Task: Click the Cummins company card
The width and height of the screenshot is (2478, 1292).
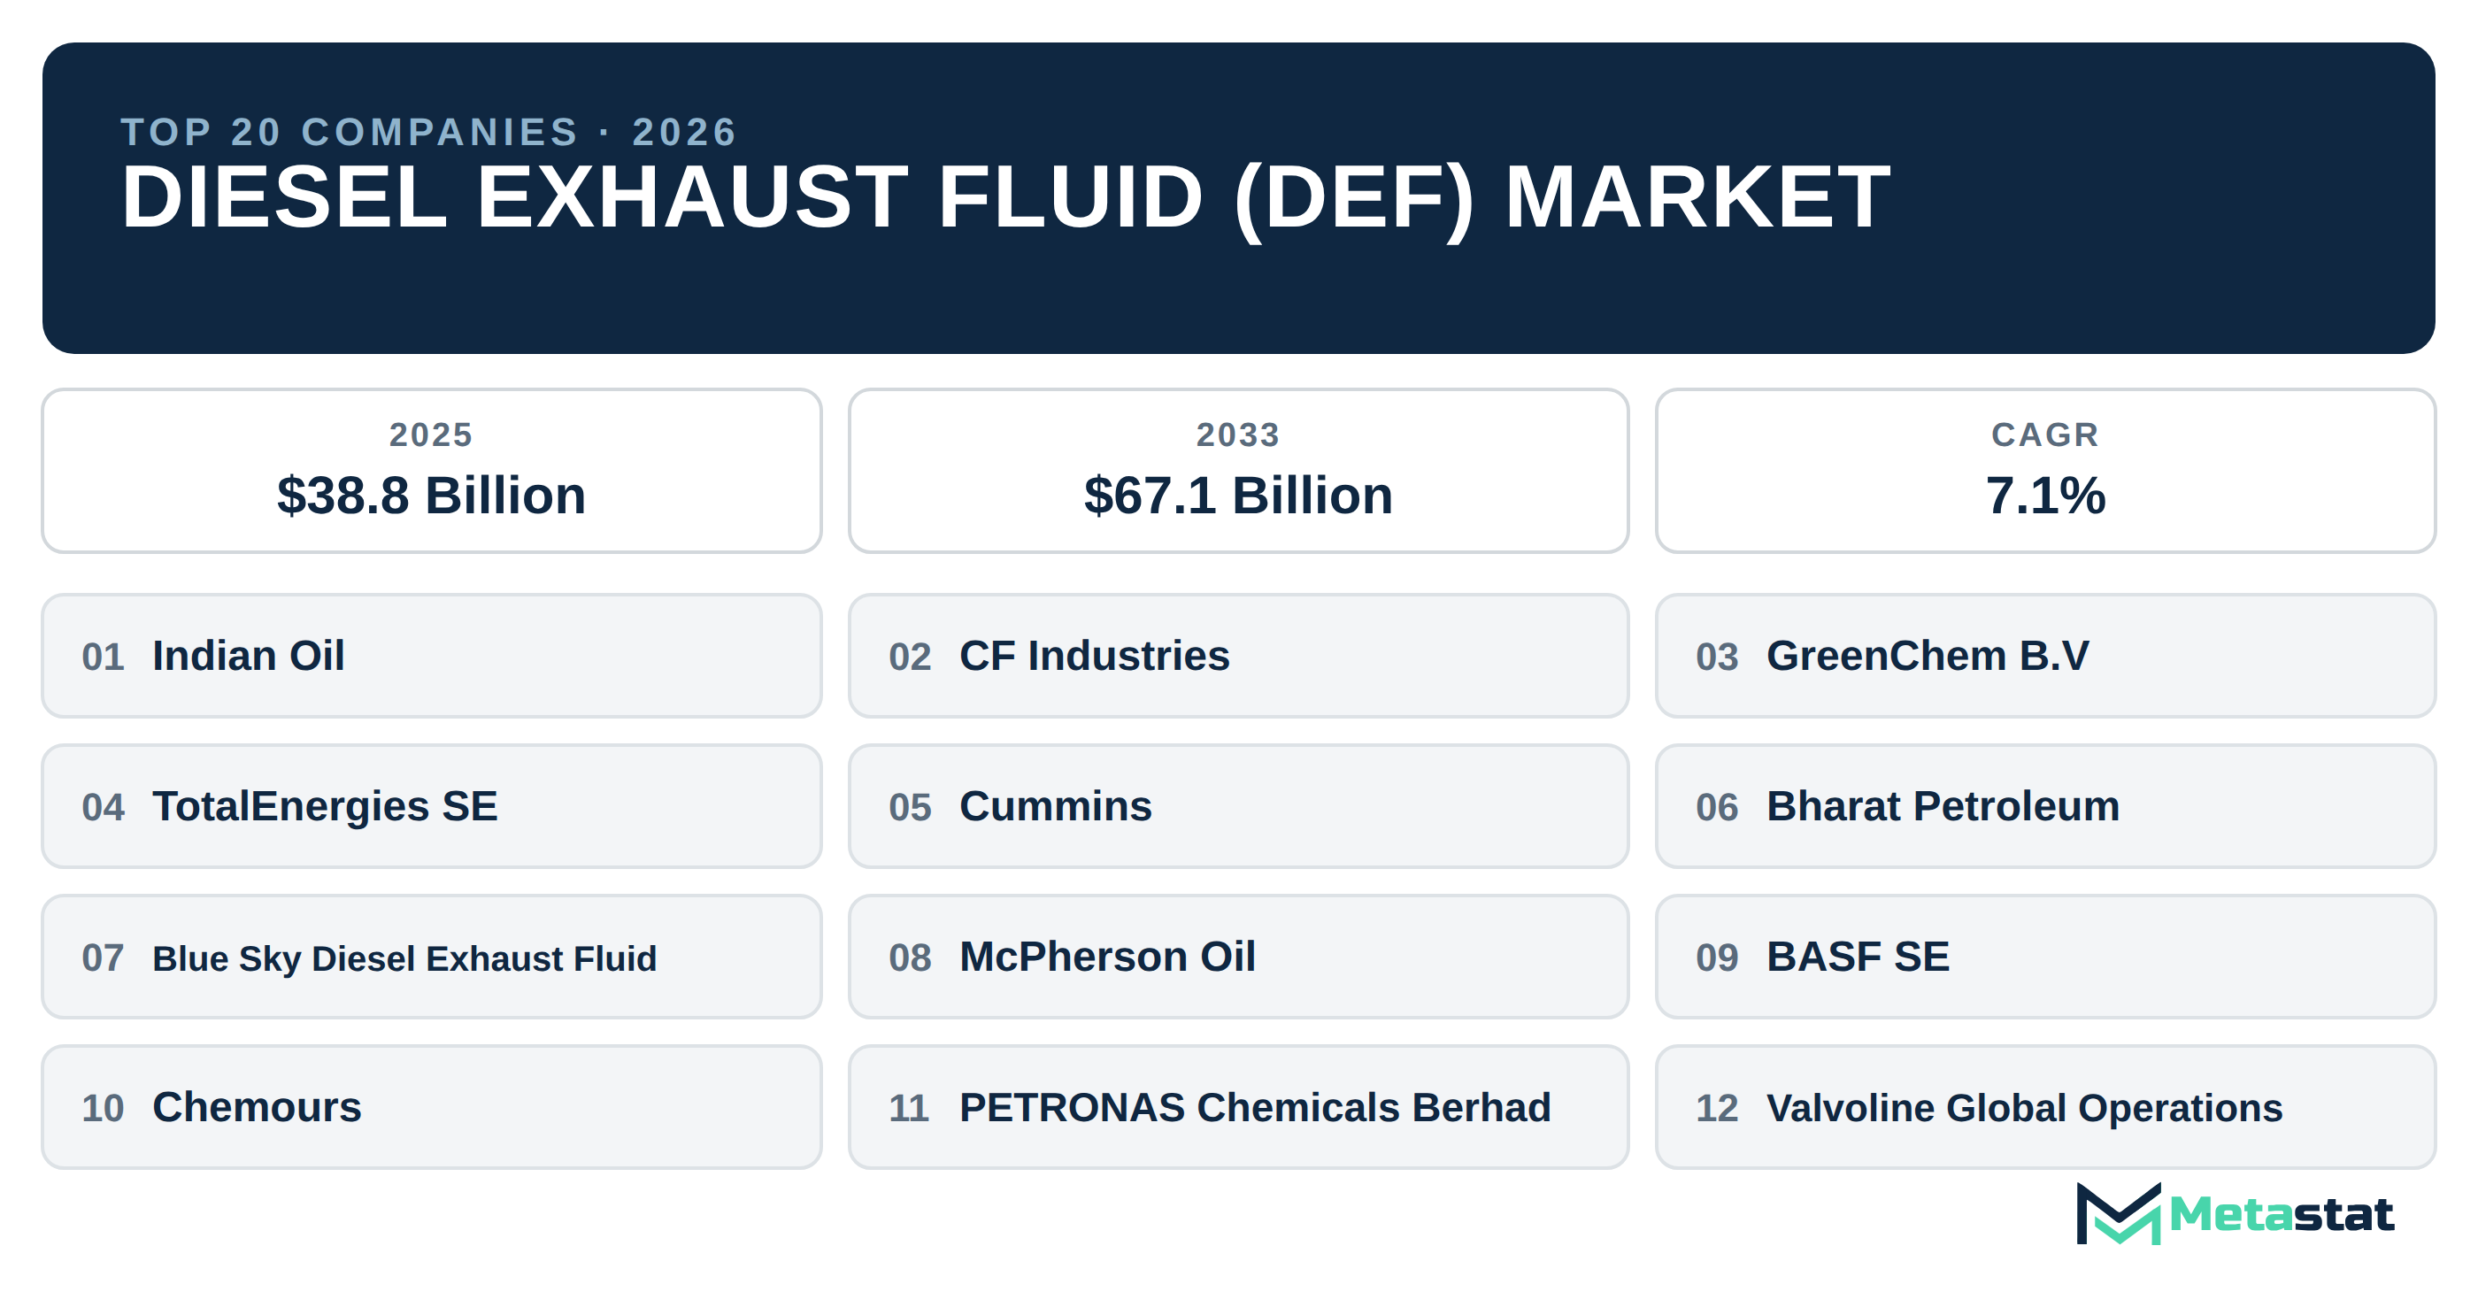Action: click(1239, 806)
